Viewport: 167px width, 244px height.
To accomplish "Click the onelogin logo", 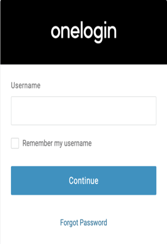I will point(83,32).
